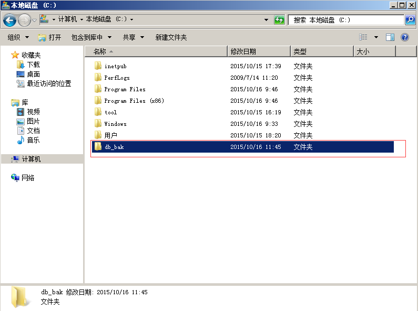Open the 包含到库中 menu
The height and width of the screenshot is (311, 418).
(91, 37)
